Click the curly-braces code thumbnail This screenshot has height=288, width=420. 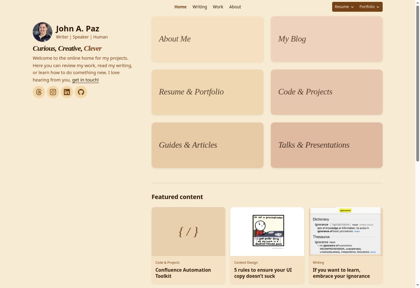[x=189, y=232]
